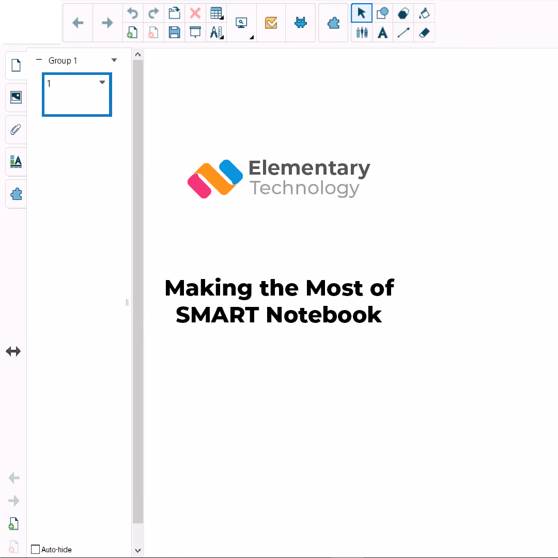The height and width of the screenshot is (558, 558).
Task: Switch to the Attachments tab
Action: (x=16, y=129)
